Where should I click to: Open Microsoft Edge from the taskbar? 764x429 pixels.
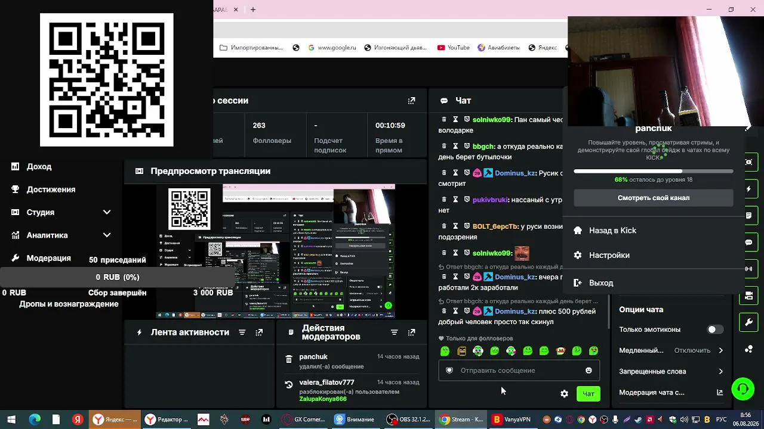(35, 419)
